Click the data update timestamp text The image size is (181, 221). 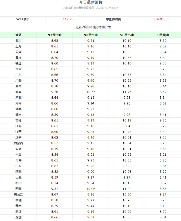91,8
